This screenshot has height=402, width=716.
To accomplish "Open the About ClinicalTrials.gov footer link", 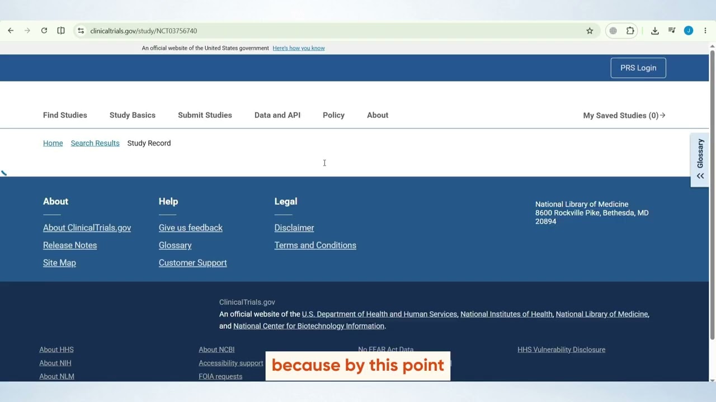I will click(x=87, y=228).
